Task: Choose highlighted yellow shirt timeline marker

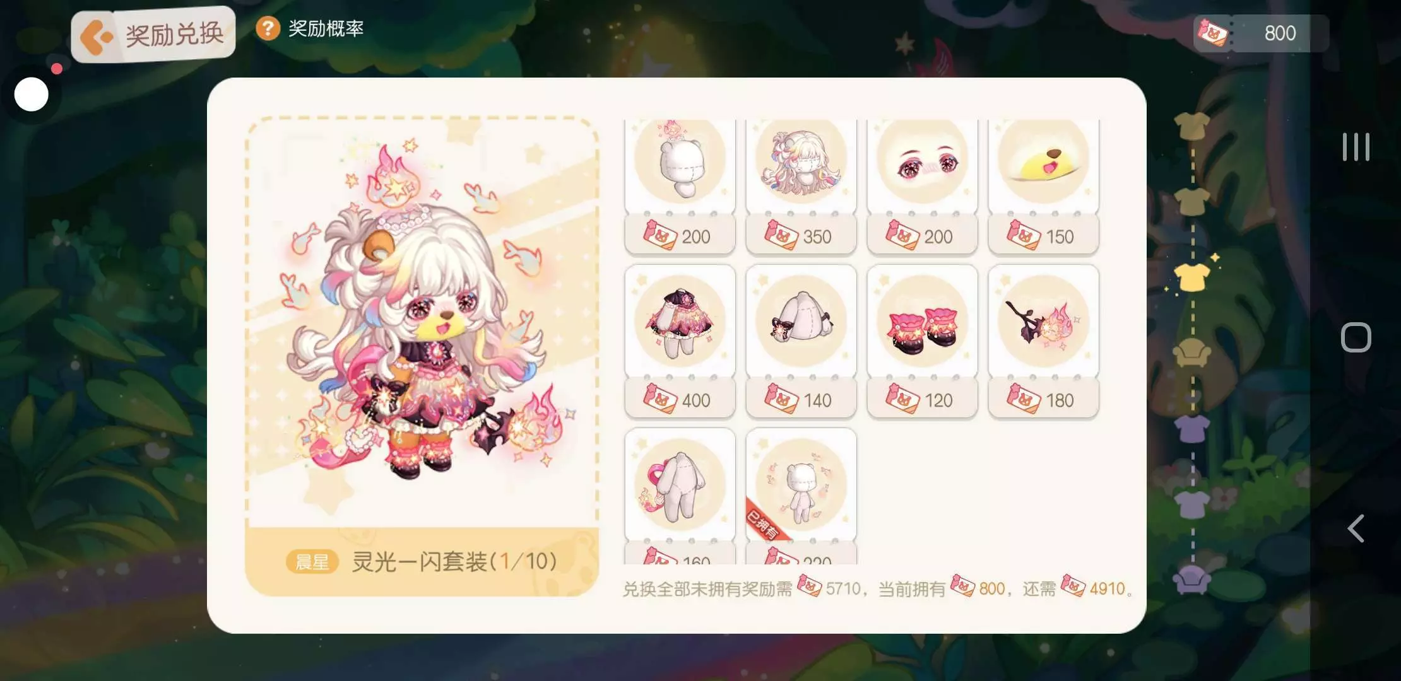Action: [x=1191, y=277]
